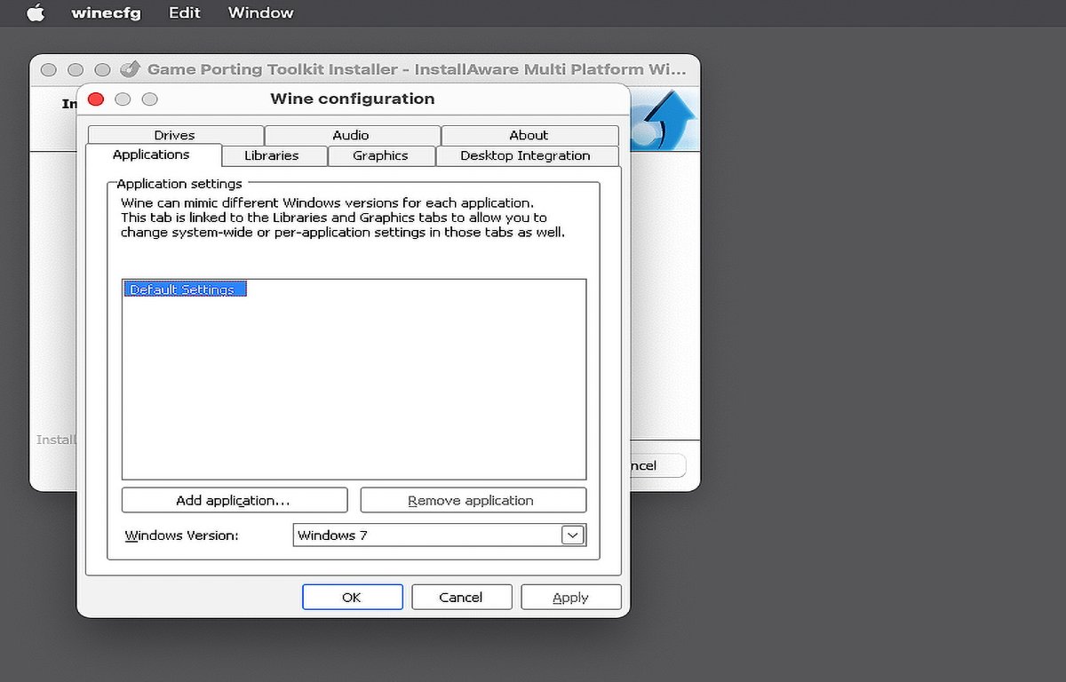Select the Applications tab
This screenshot has width=1066, height=682.
151,155
